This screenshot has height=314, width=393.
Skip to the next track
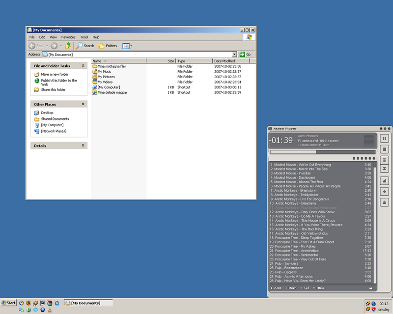click(x=384, y=167)
